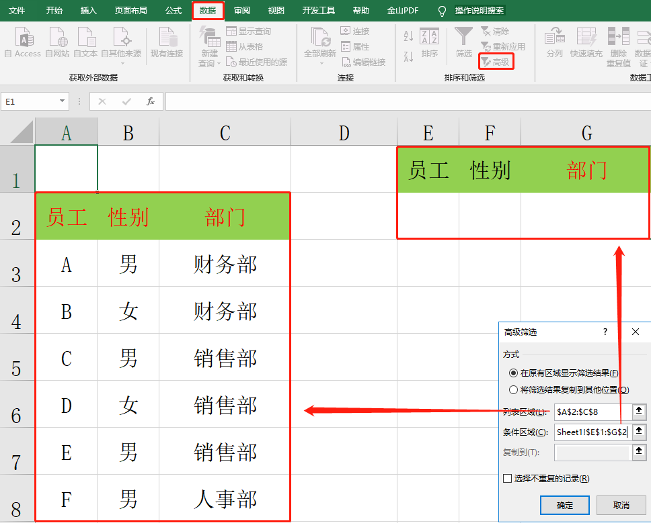This screenshot has width=651, height=523.
Task: Open the Sort (排序) dialog icon
Action: (429, 36)
